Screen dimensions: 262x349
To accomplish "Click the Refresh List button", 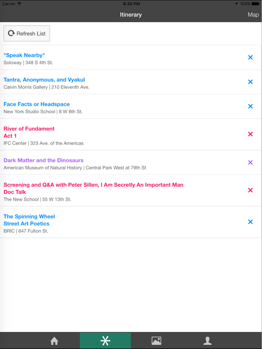I will (x=27, y=33).
